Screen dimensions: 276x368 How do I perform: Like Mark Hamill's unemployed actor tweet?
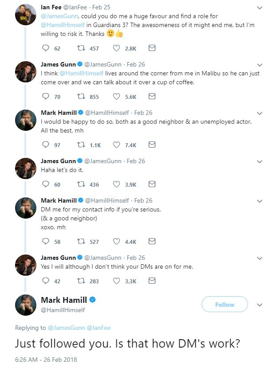pos(117,145)
